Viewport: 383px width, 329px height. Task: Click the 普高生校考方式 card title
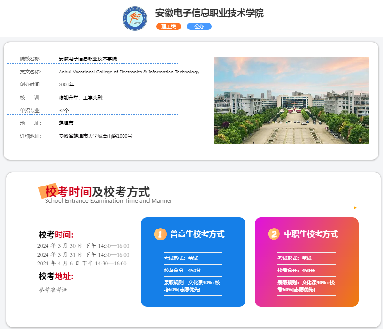click(197, 234)
